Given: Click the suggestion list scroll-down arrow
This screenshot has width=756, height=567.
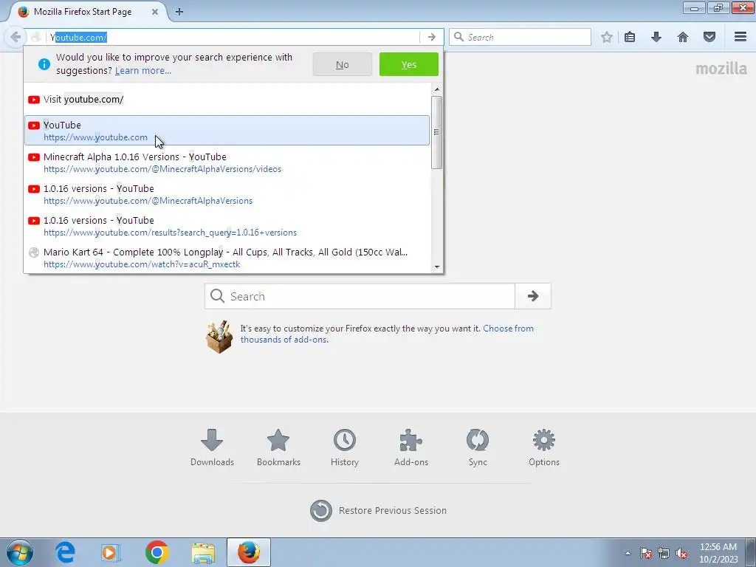Looking at the screenshot, I should tap(437, 267).
